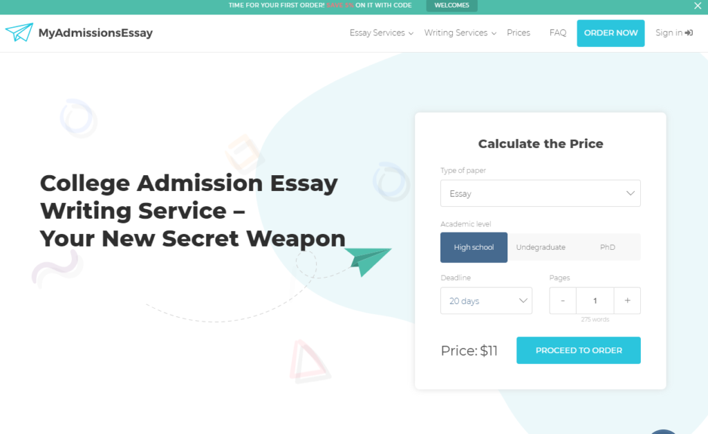The width and height of the screenshot is (708, 434).
Task: Click the Price: $11 text
Action: coord(469,351)
